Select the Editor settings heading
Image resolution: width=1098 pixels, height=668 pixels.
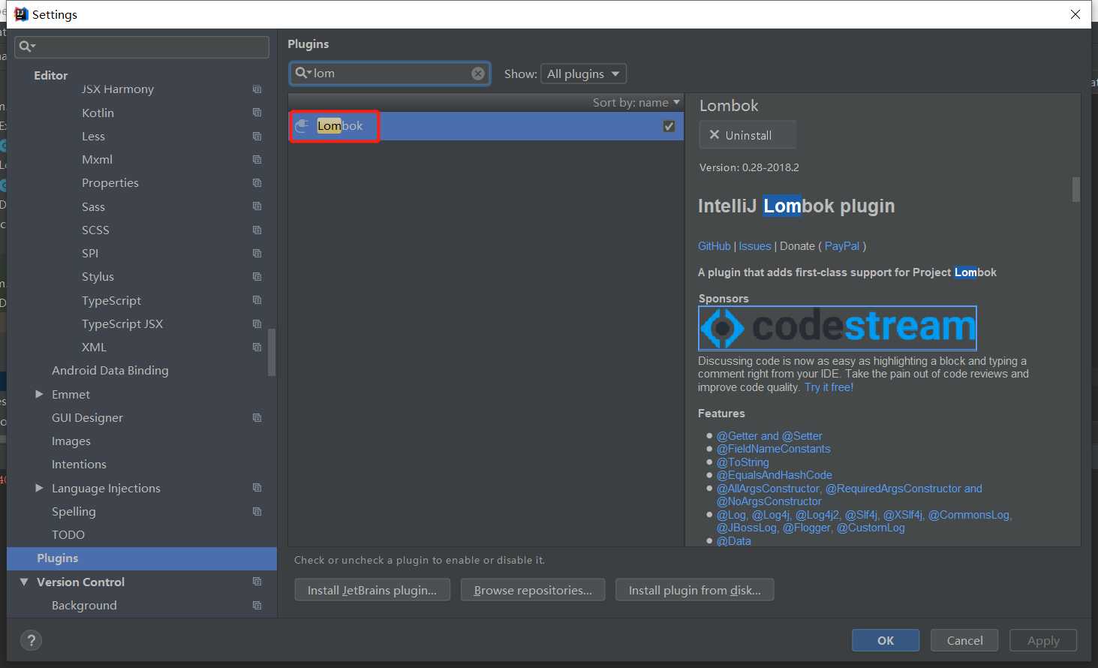pos(51,76)
